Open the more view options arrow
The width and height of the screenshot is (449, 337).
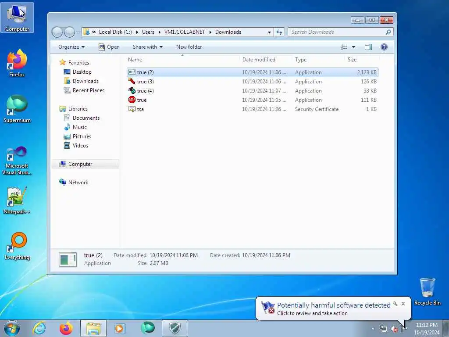pos(354,47)
